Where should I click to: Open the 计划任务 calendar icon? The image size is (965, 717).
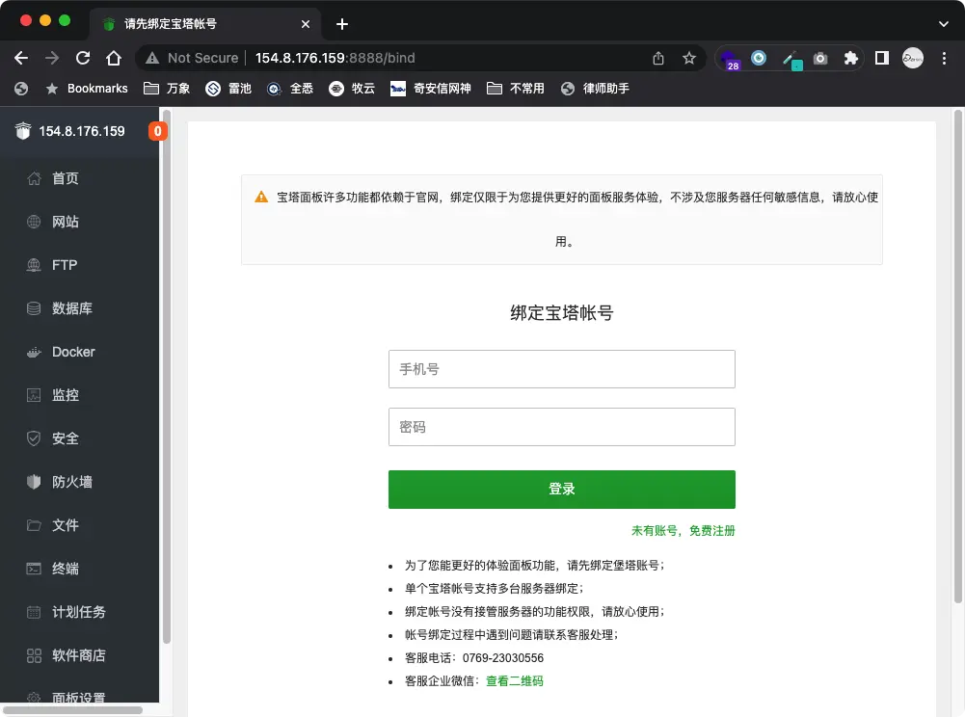tap(34, 612)
